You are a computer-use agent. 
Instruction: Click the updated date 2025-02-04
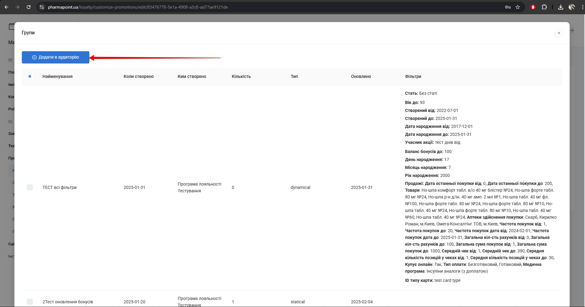(362, 302)
